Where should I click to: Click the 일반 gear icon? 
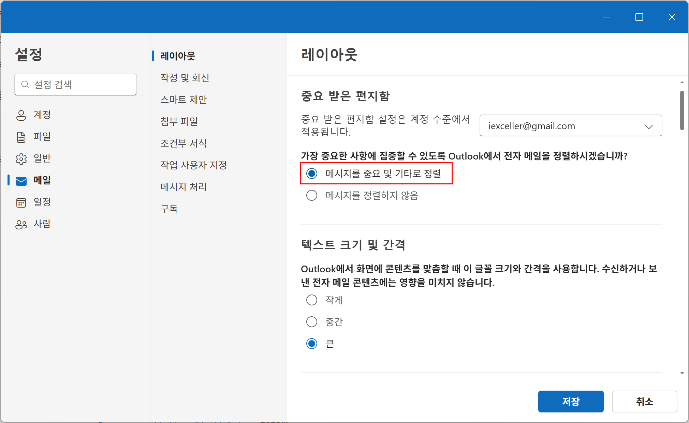21,159
